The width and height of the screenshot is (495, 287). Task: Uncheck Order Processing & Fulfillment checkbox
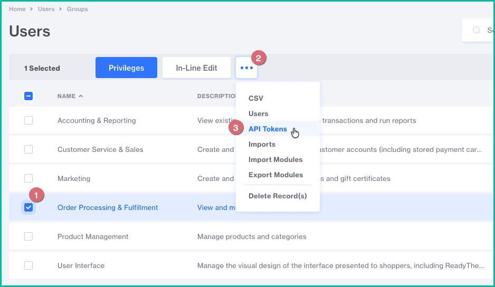28,207
